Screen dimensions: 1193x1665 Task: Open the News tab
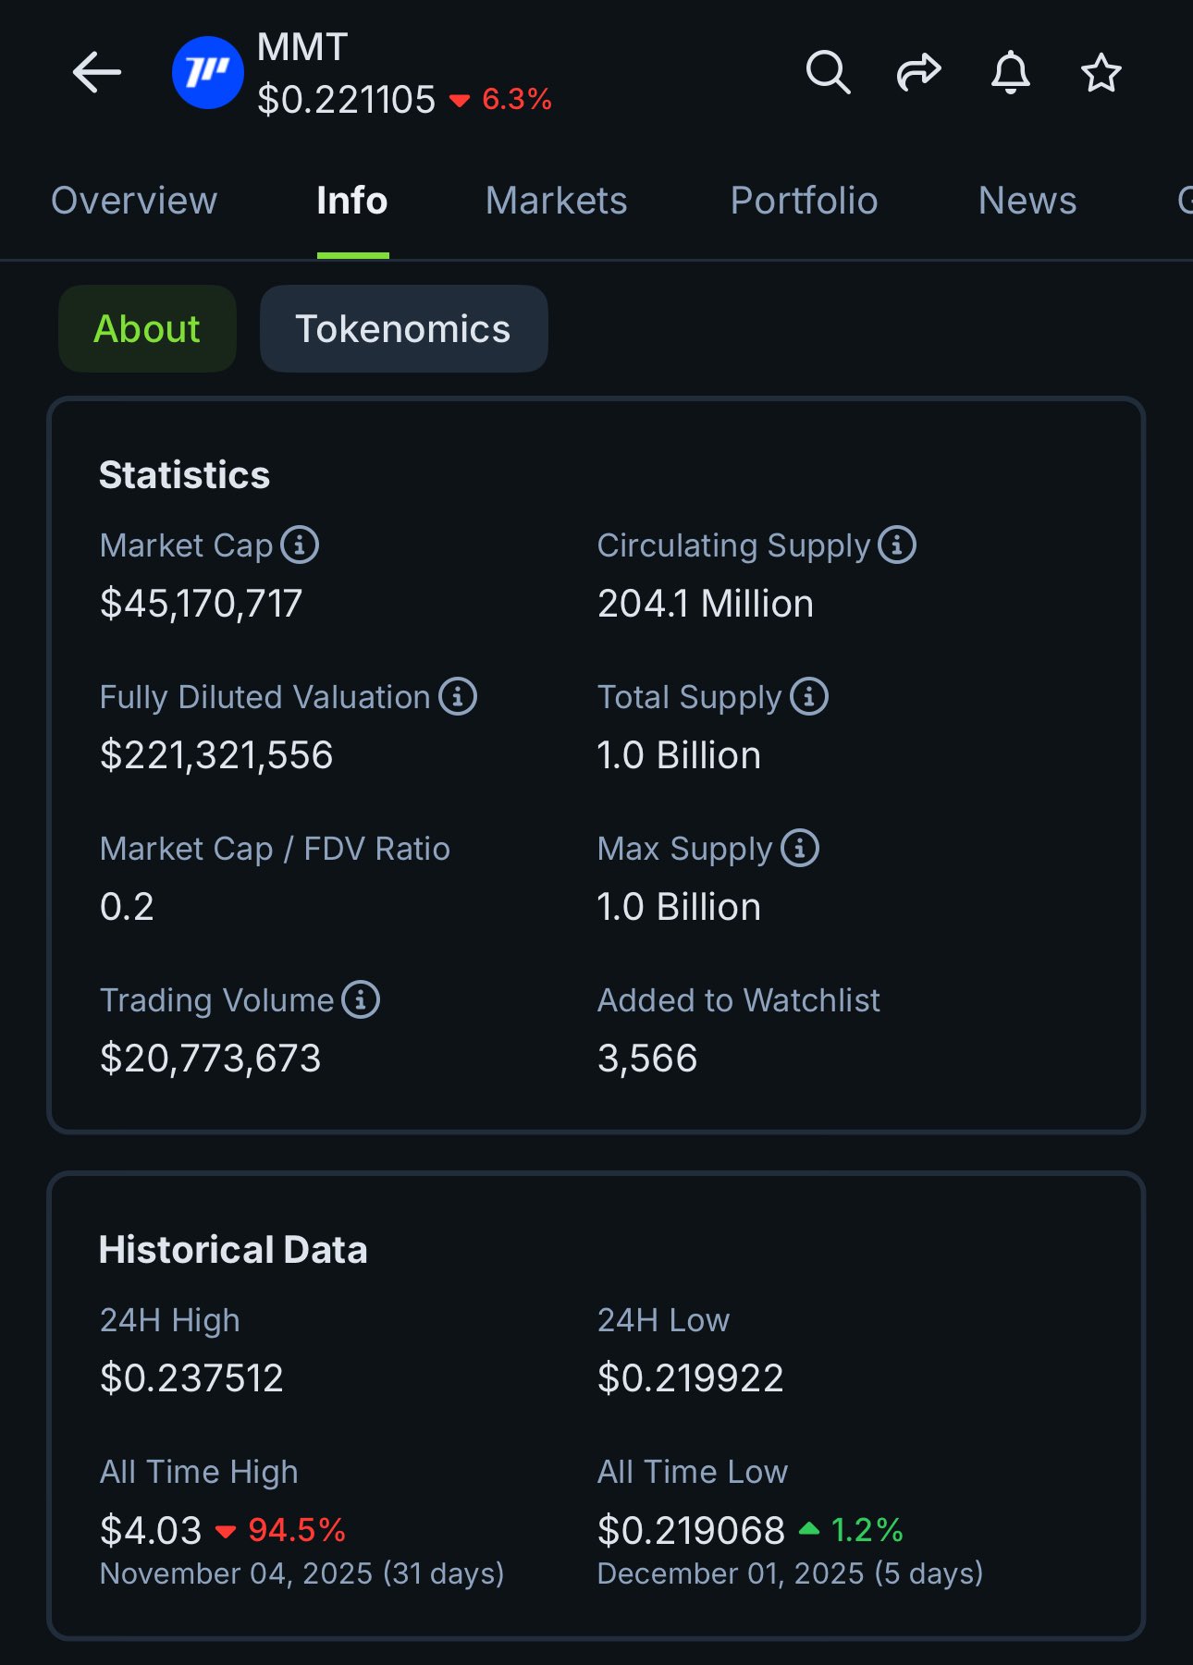(1027, 201)
